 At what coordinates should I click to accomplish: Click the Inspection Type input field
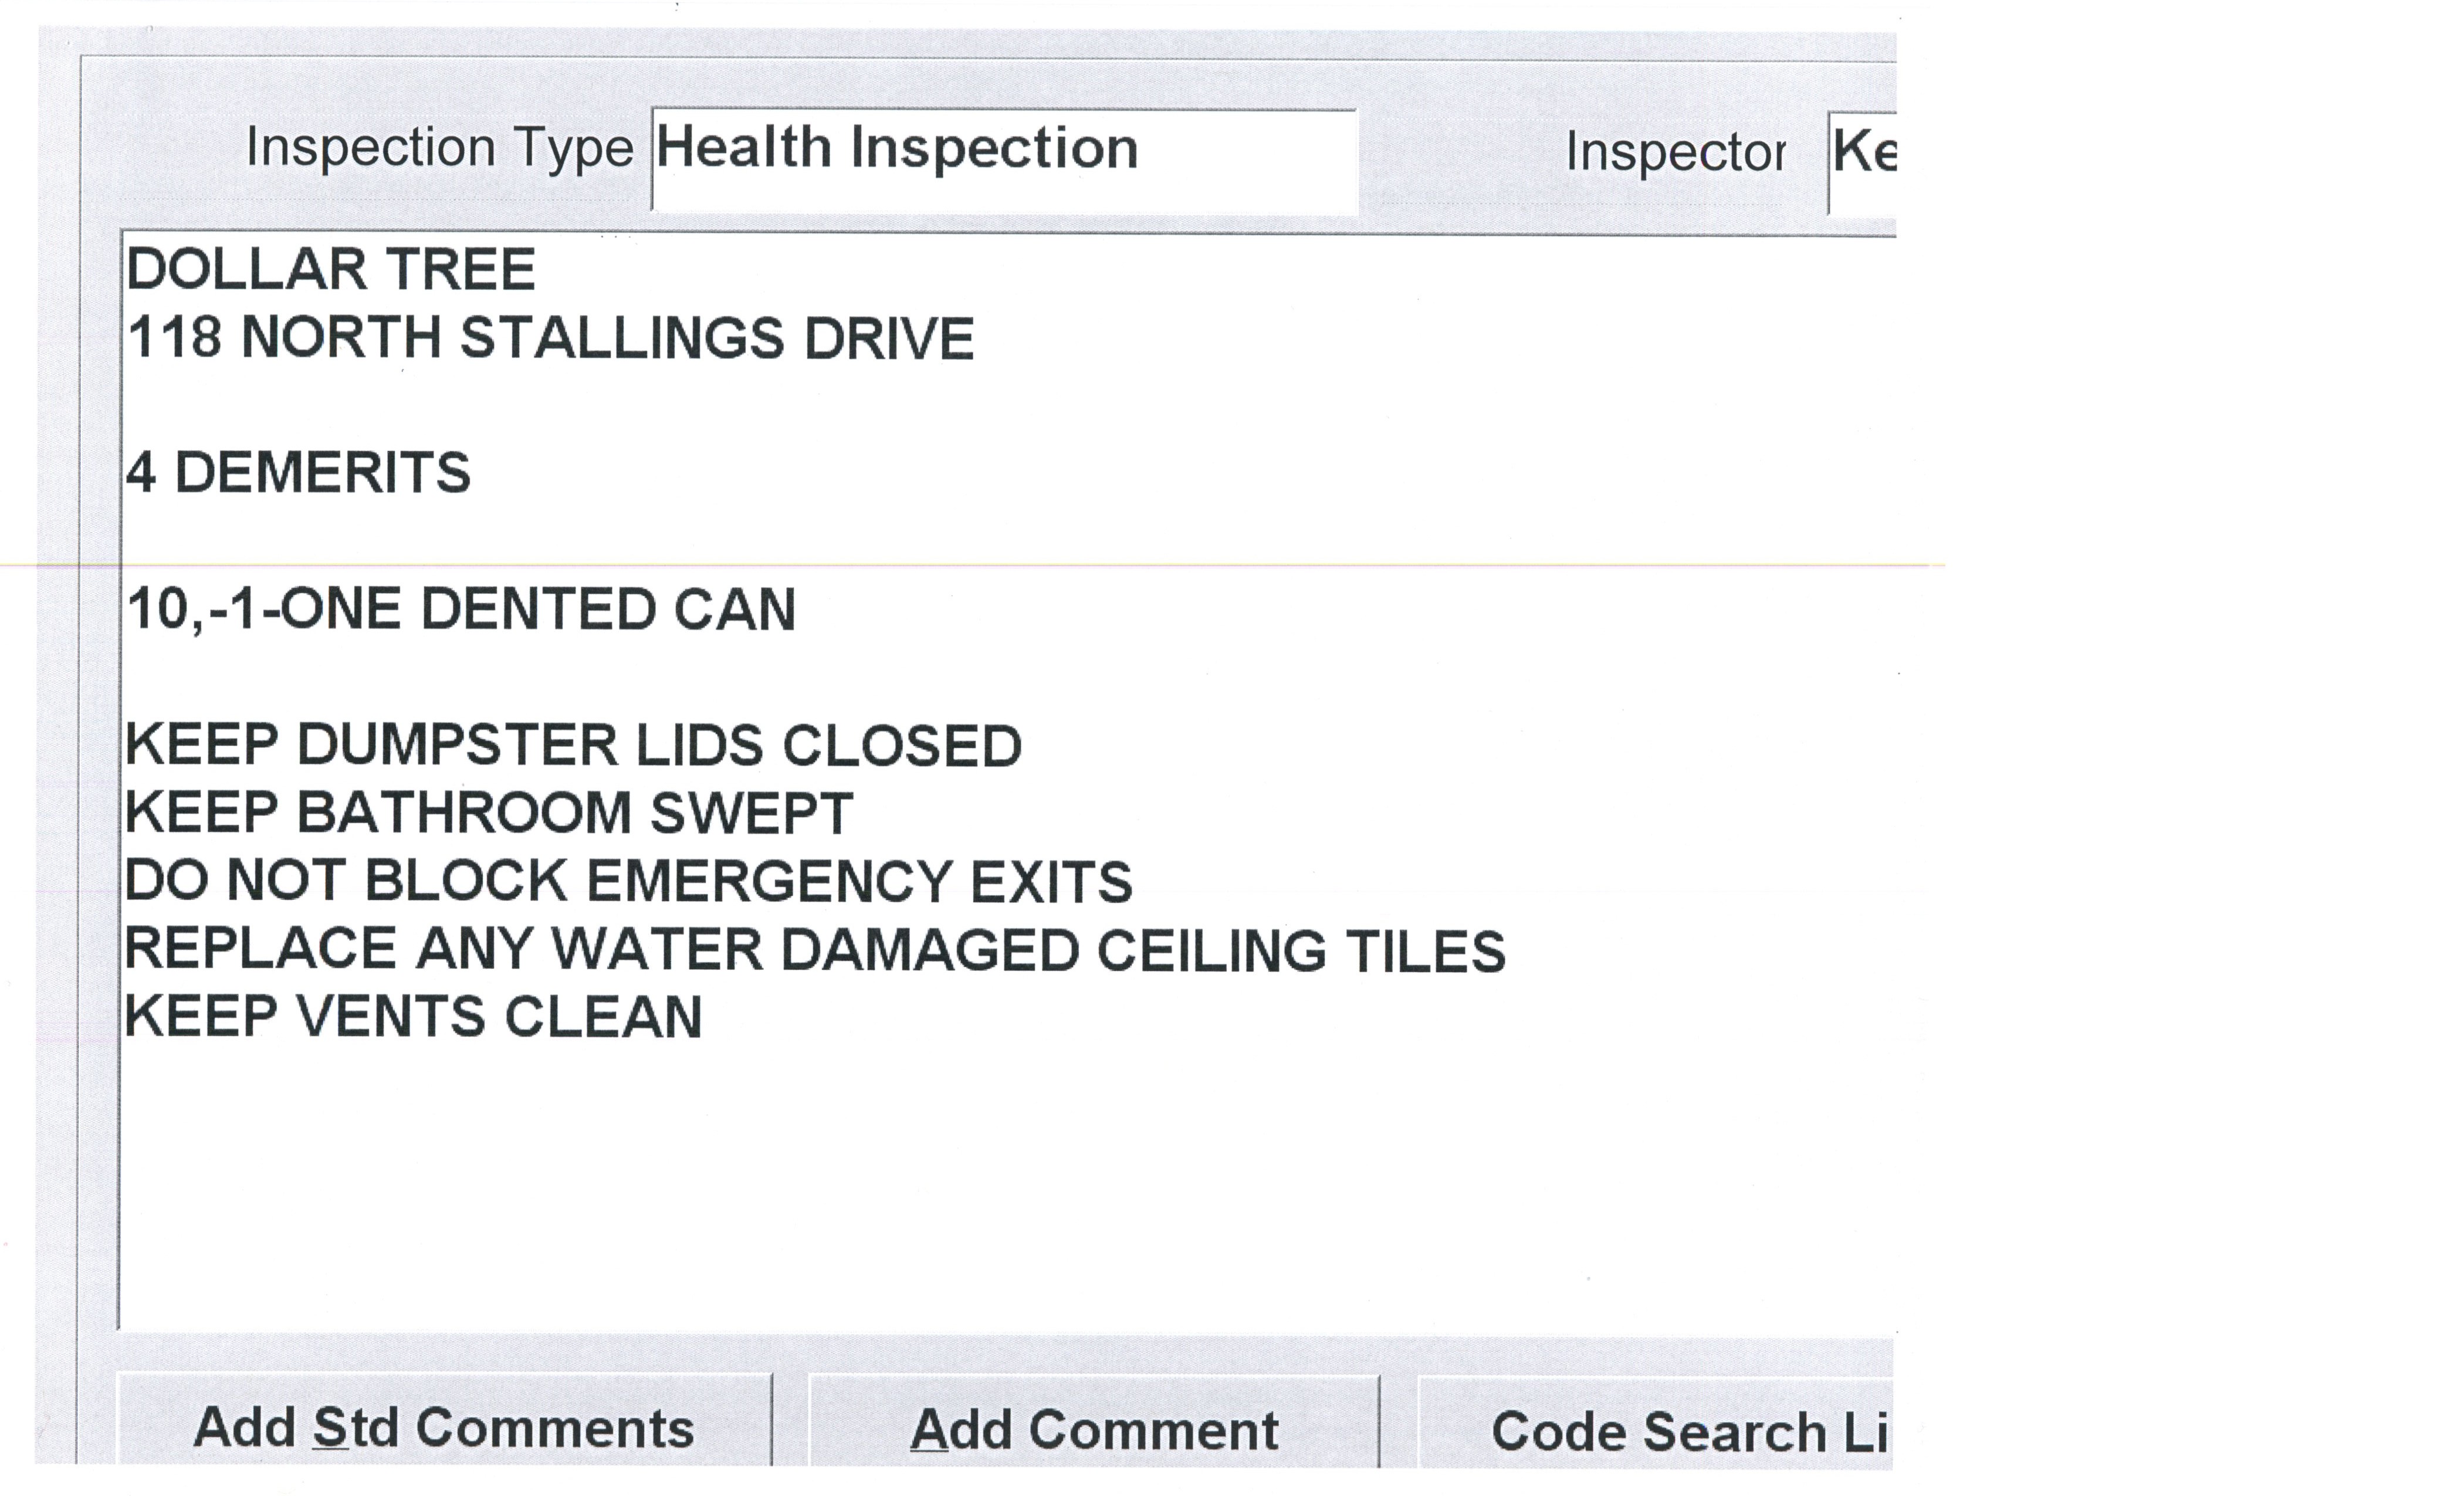pyautogui.click(x=1002, y=160)
